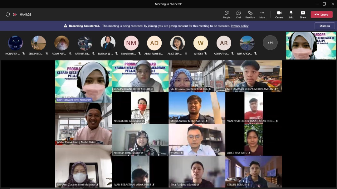Click the meeting security shield icon
The image size is (337, 189).
point(7,14)
